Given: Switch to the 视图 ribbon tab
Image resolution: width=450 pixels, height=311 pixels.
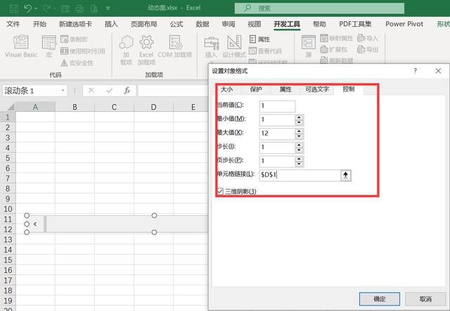Looking at the screenshot, I should 255,24.
